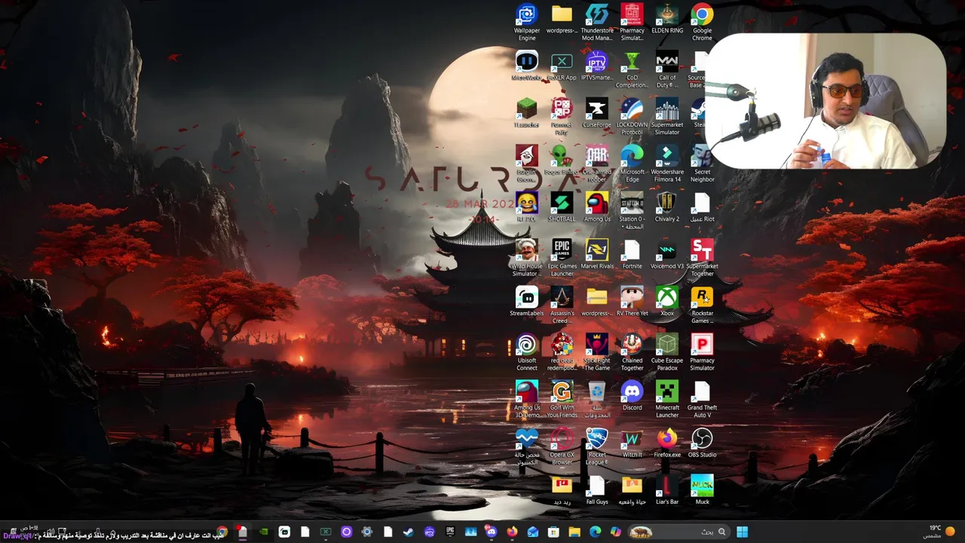Select the red dead redemption desktop icon
Viewport: 965px width, 543px height.
[562, 352]
